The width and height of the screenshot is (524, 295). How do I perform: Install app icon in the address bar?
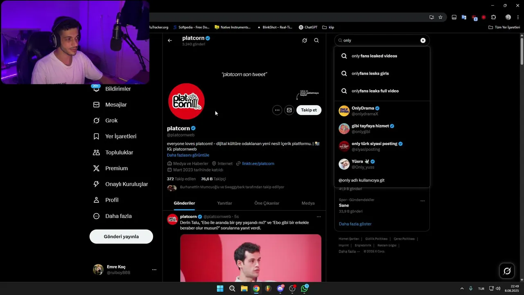coord(431,17)
